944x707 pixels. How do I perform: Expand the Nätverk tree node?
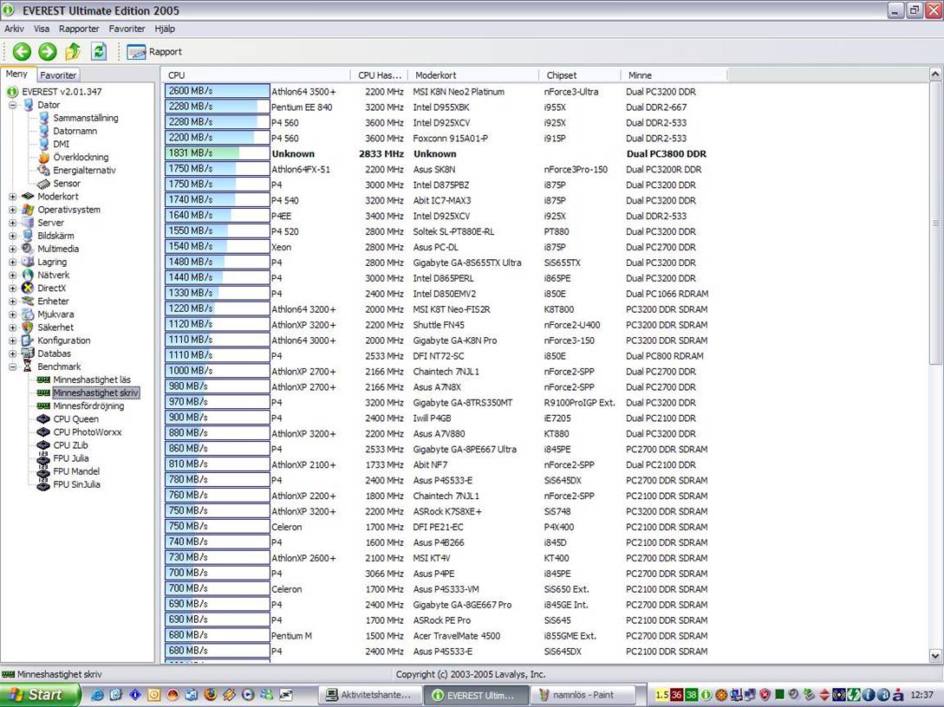coord(12,275)
